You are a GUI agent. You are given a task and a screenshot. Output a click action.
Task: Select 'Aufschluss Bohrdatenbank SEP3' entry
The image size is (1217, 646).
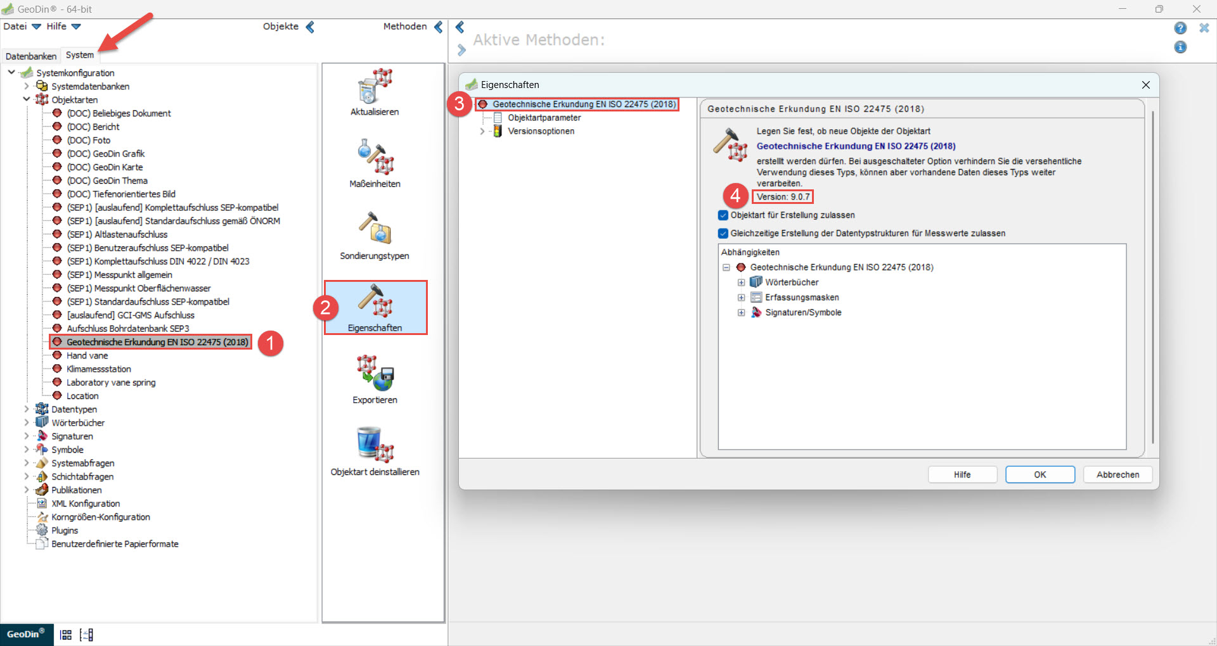click(128, 329)
